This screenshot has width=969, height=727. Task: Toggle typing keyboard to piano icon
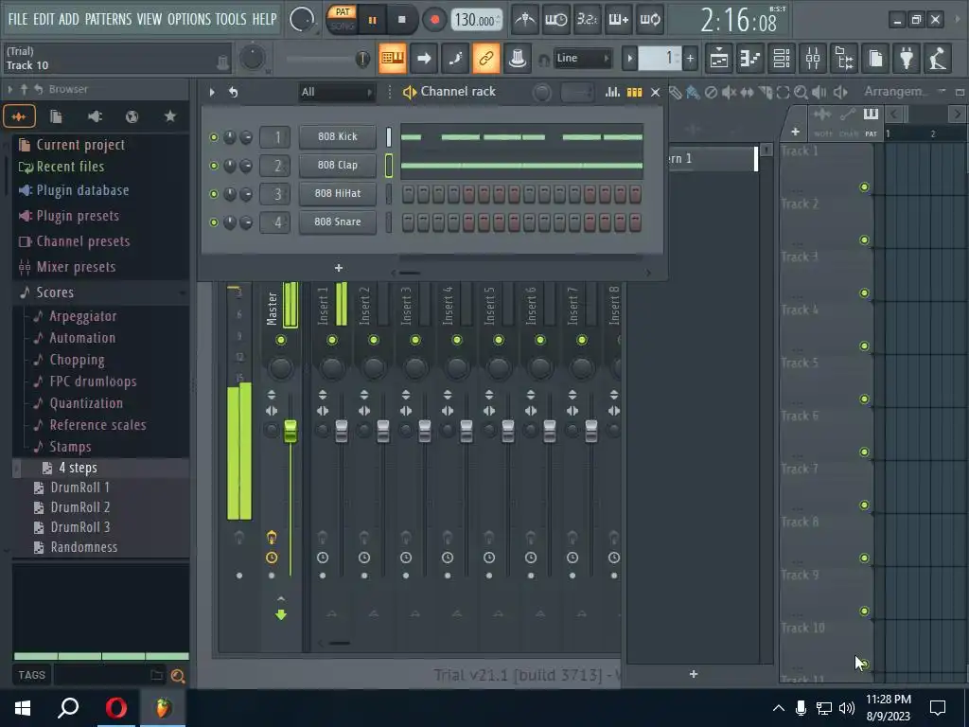[x=393, y=59]
